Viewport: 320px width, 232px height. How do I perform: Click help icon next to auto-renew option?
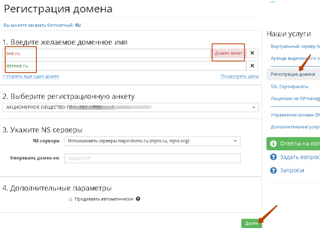point(138,199)
